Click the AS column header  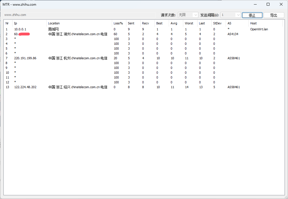(236, 23)
